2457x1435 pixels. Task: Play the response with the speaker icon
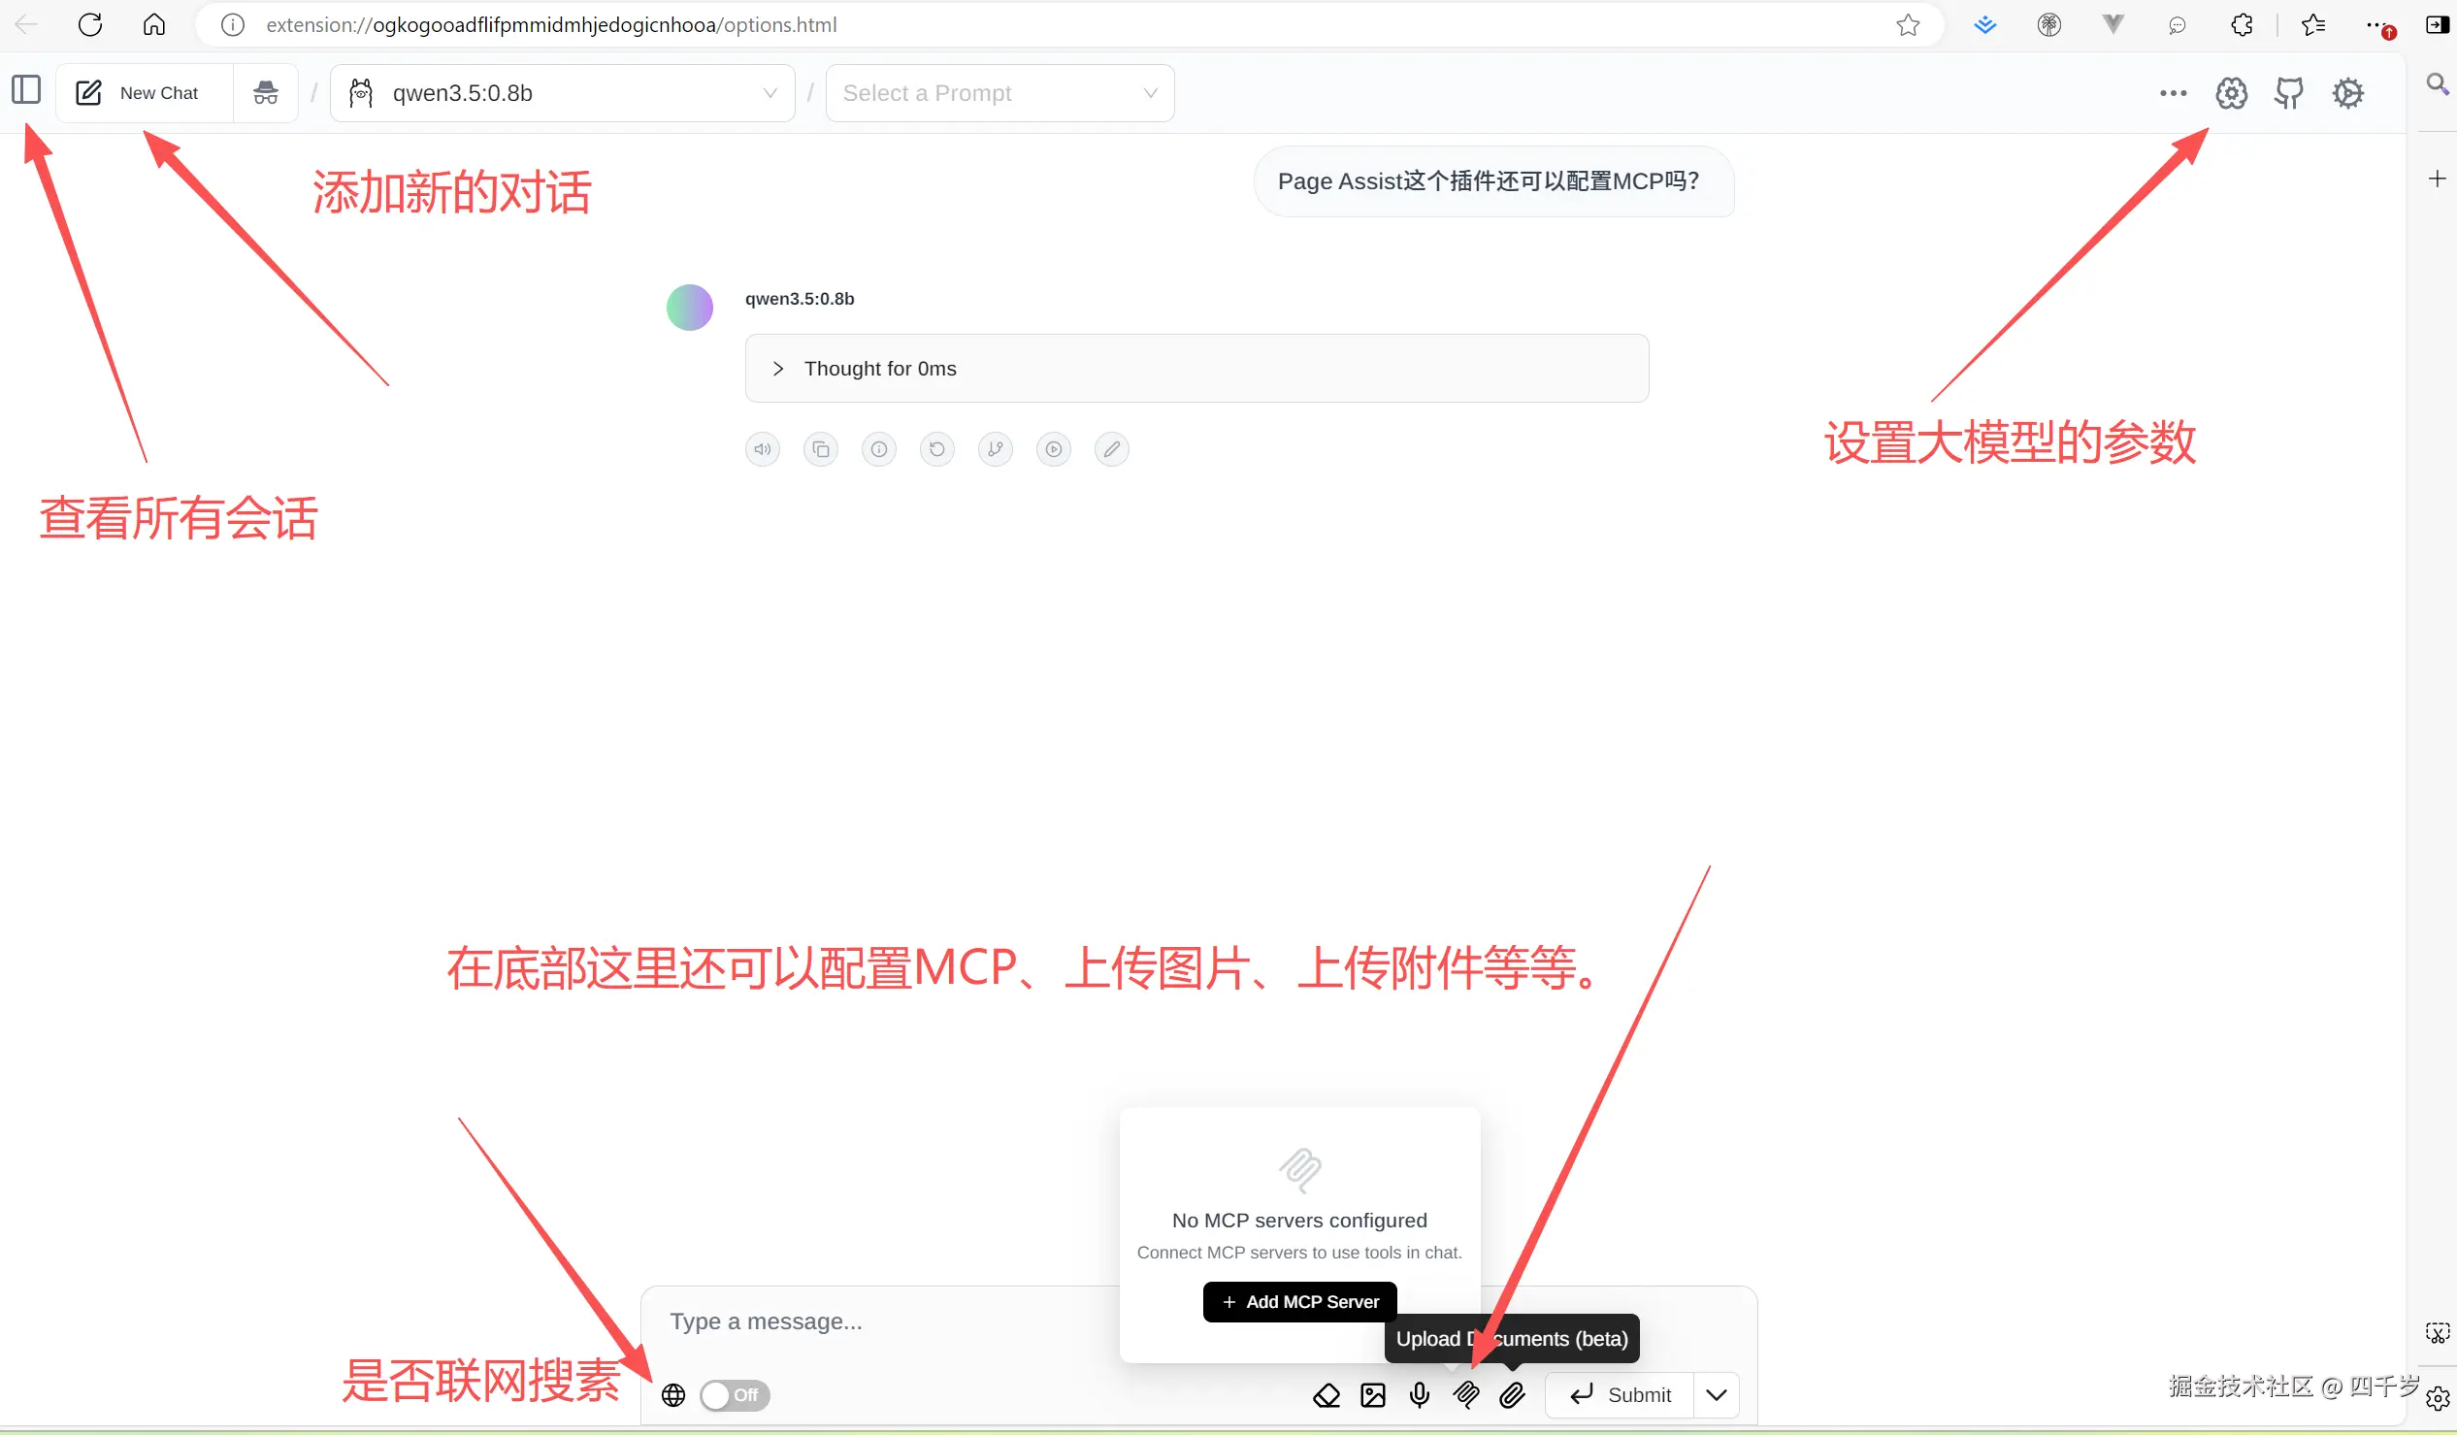763,448
